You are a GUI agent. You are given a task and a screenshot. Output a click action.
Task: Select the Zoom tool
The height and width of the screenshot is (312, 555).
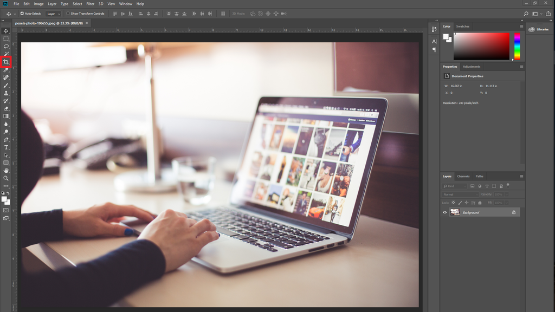[x=6, y=177]
